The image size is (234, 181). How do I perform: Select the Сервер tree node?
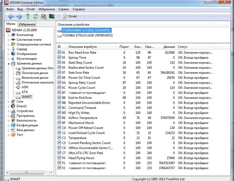click(22, 49)
